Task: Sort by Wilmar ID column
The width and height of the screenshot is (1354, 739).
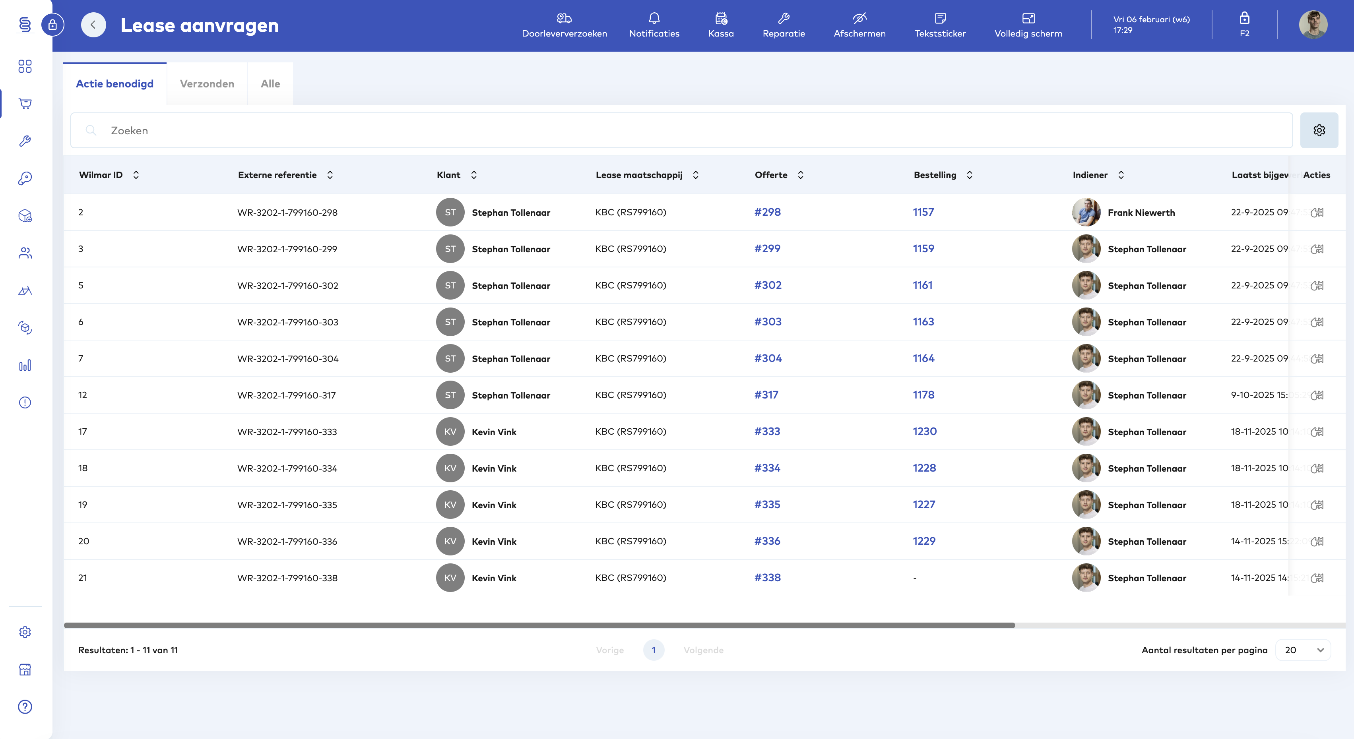Action: pos(136,175)
